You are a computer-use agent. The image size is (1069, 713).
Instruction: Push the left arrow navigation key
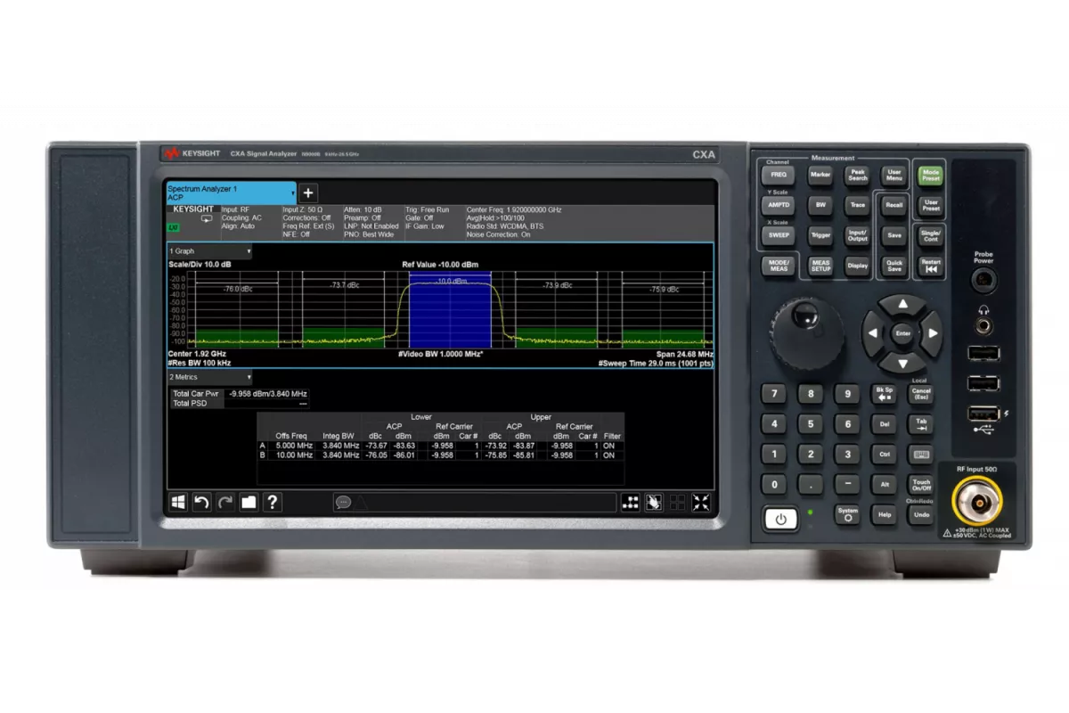(x=874, y=333)
